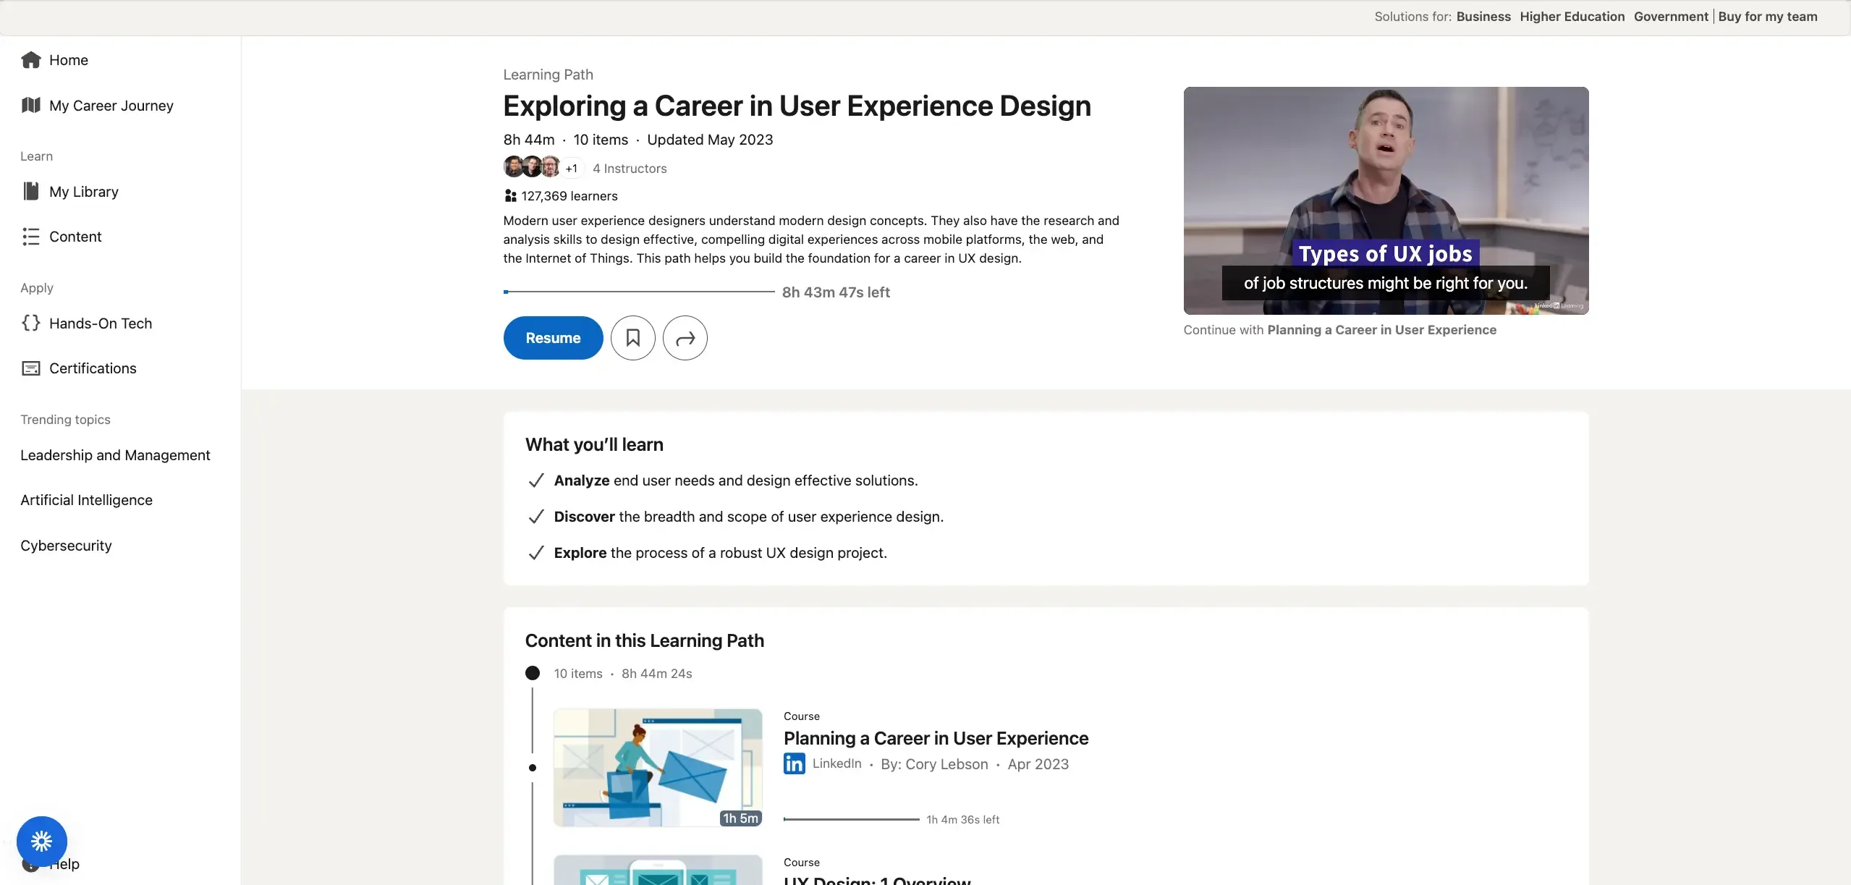Click the Resume button to continue learning
1851x885 pixels.
pos(552,337)
